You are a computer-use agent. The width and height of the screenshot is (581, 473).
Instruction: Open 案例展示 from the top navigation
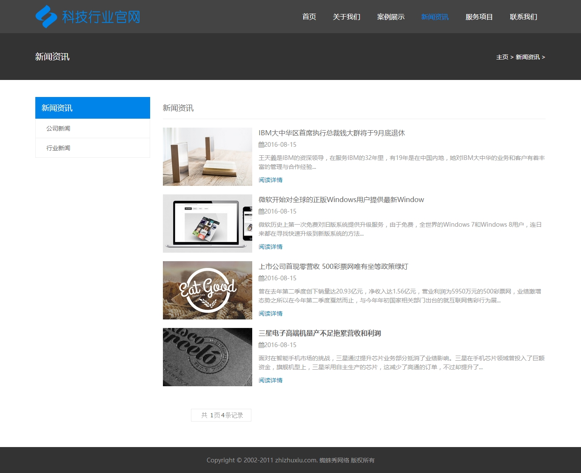pyautogui.click(x=391, y=17)
